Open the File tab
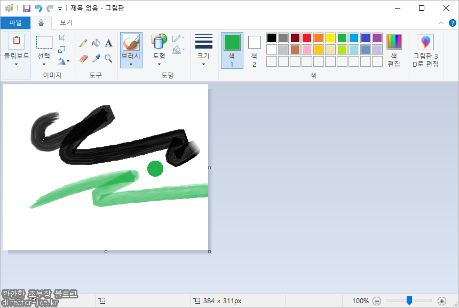 15,22
